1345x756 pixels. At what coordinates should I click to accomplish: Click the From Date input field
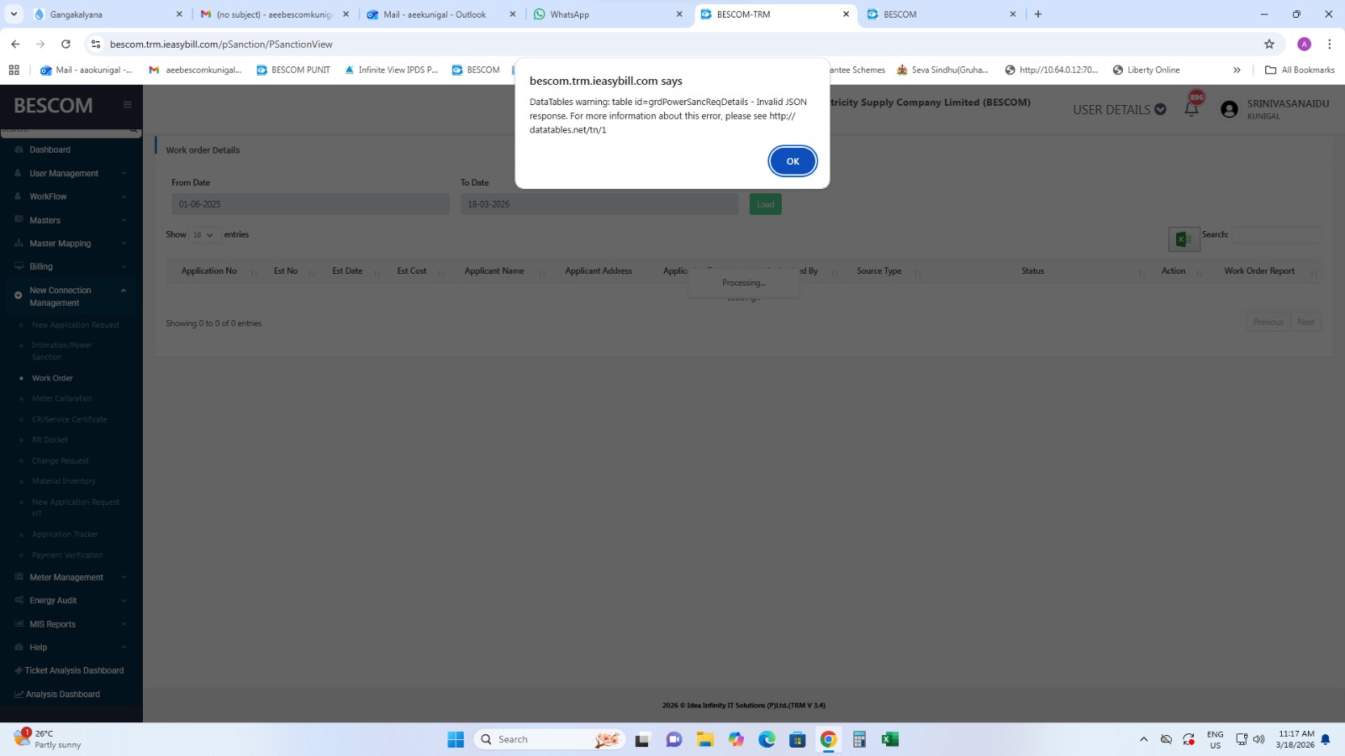coord(310,204)
